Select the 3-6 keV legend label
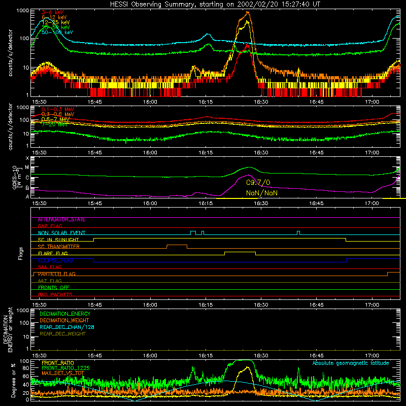The width and height of the screenshot is (406, 406). 52,12
